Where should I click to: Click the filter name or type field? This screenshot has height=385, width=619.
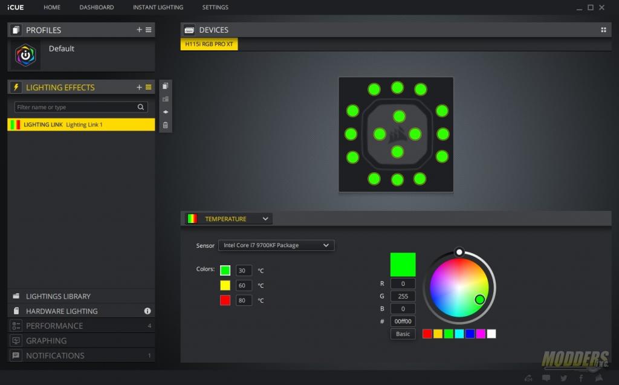pos(81,107)
